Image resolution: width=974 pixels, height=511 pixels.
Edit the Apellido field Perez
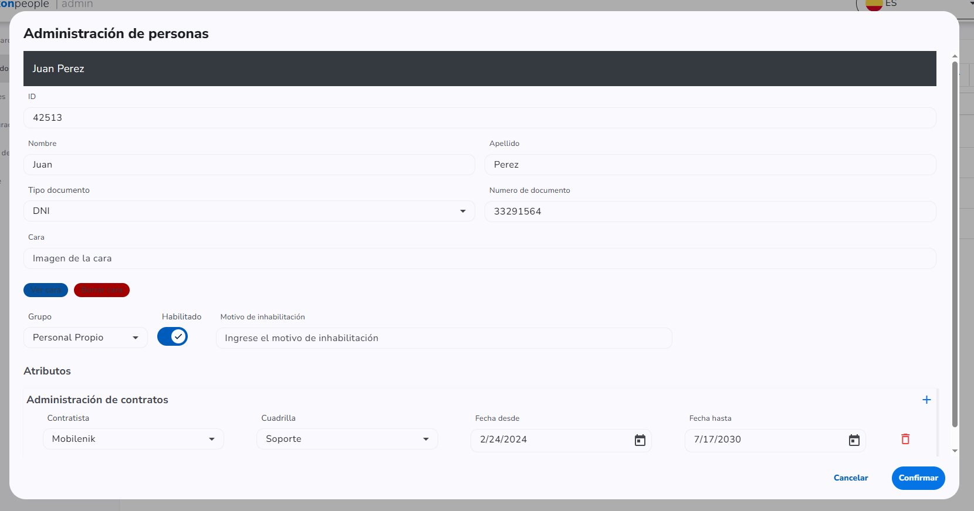[711, 165]
